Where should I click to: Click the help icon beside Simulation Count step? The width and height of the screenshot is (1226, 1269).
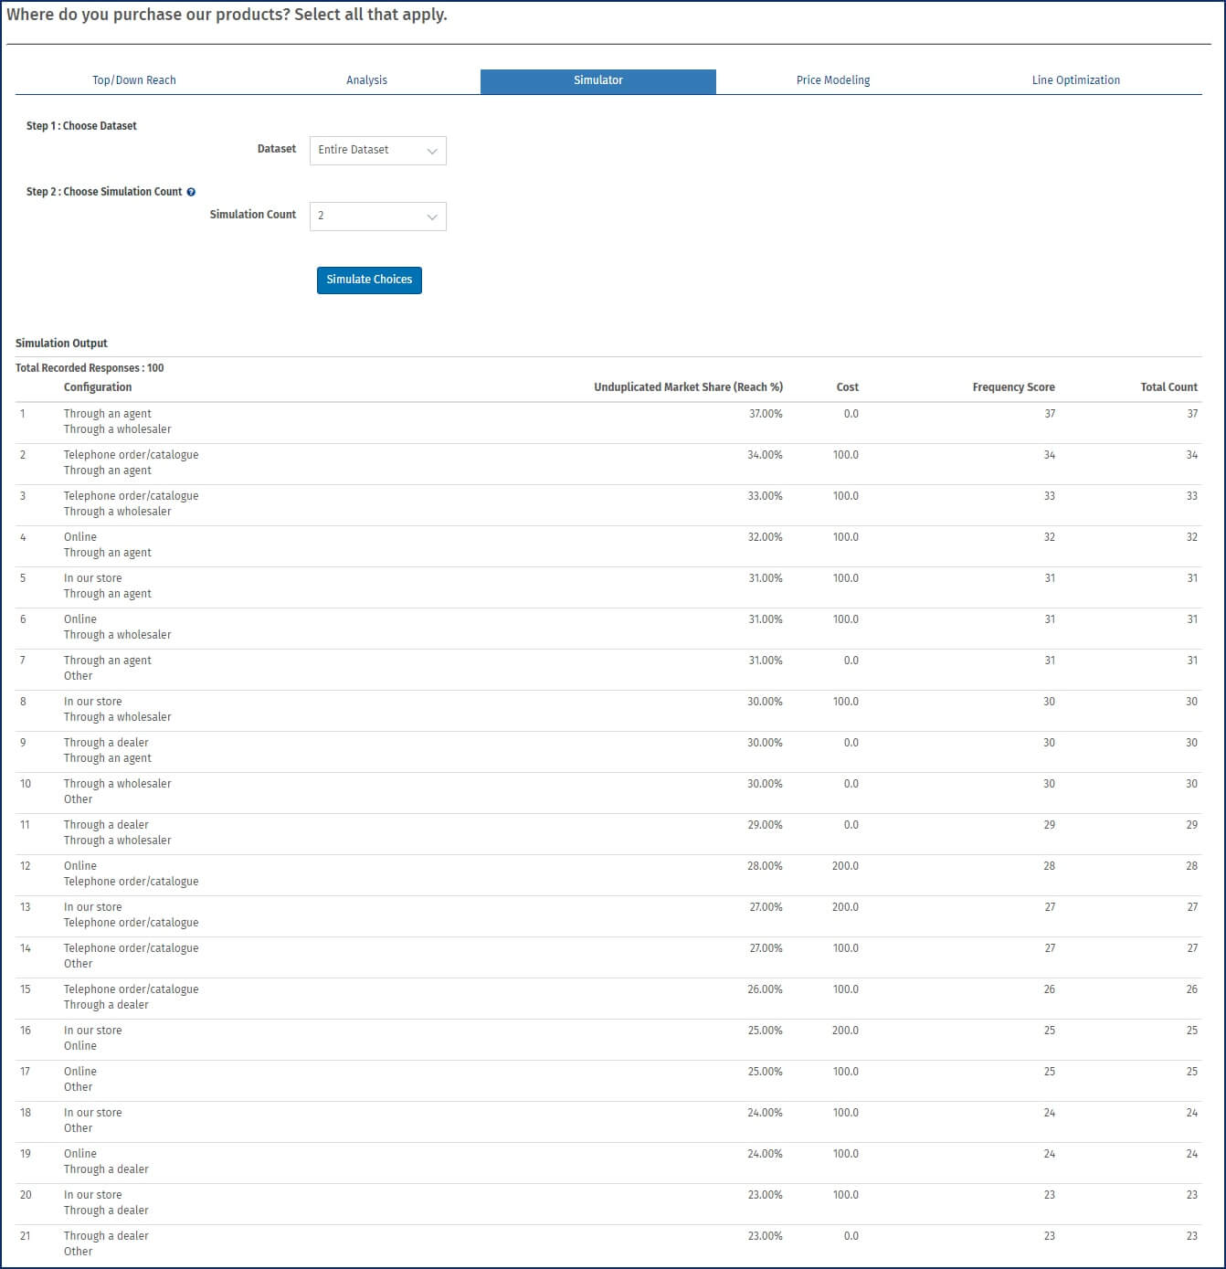point(191,192)
